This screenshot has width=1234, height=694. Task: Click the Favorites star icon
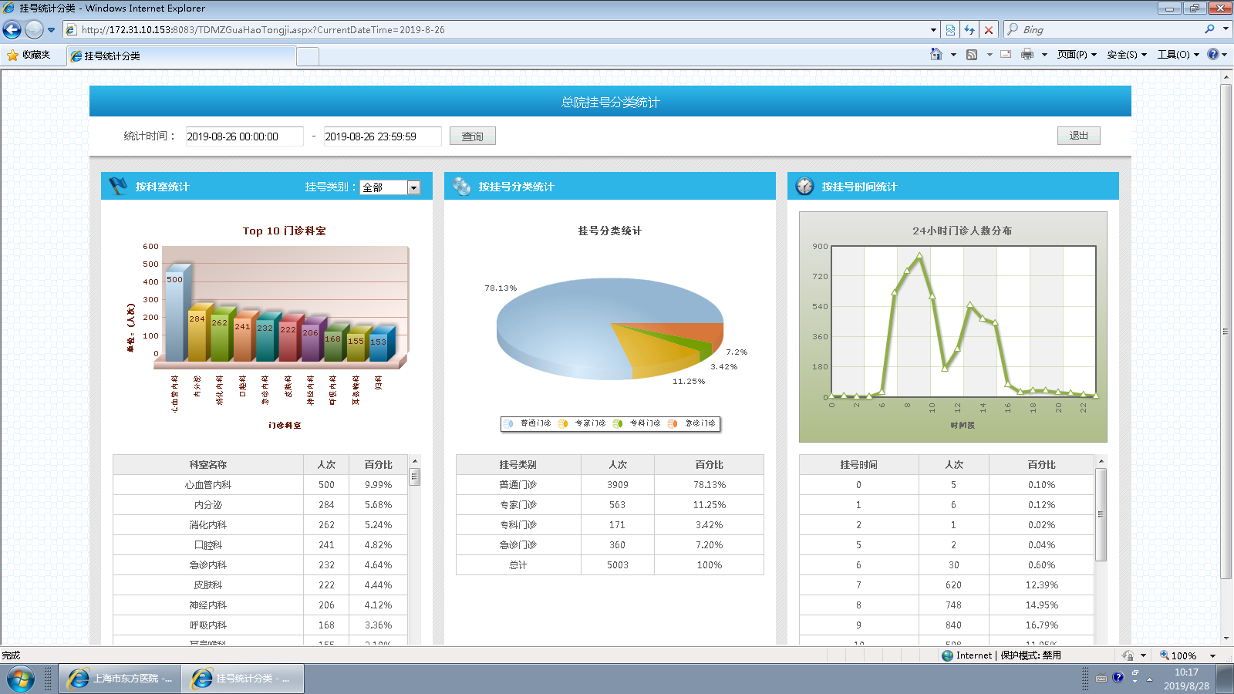click(x=13, y=55)
